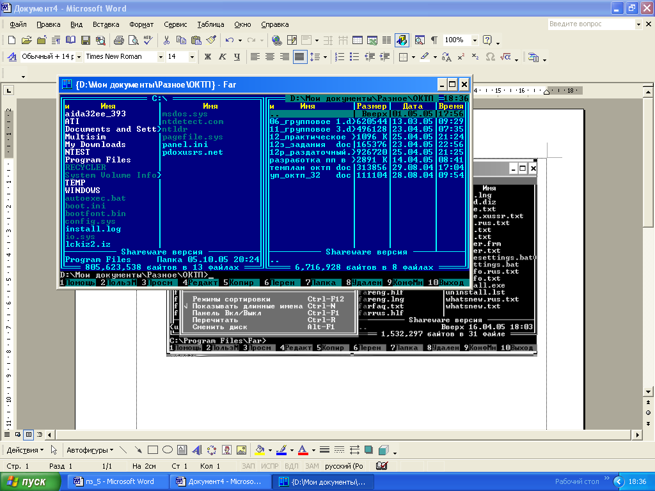
Task: Open line spacing dropdown arrow
Action: click(x=325, y=57)
